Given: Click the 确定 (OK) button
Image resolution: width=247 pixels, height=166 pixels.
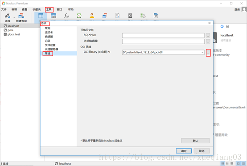Looking at the screenshot, I should coord(184,151).
